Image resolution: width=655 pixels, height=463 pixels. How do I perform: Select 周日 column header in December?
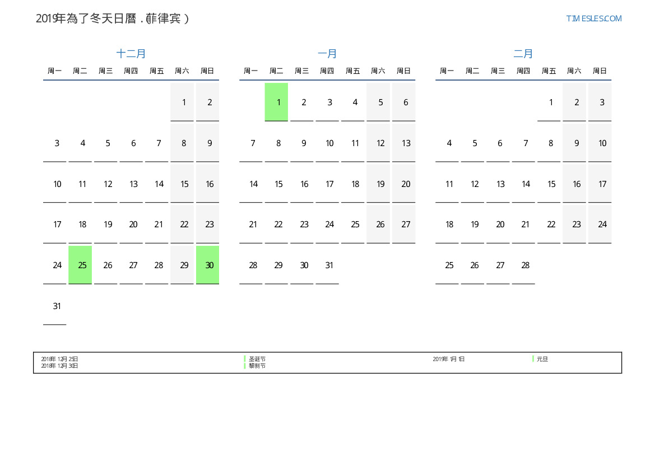(x=207, y=71)
